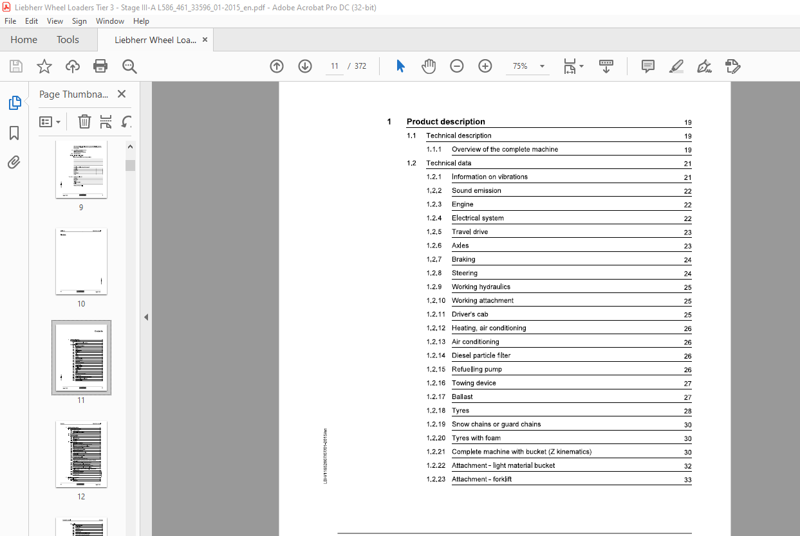
Task: Collapse the navigation pane with left triangle
Action: click(146, 317)
